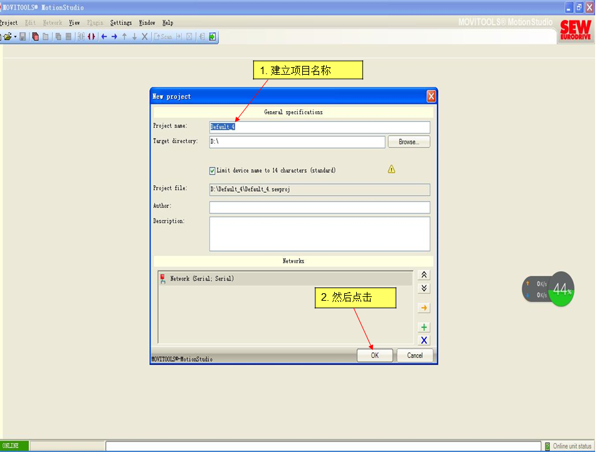The image size is (602, 452).
Task: Click the Description text area
Action: tap(320, 234)
